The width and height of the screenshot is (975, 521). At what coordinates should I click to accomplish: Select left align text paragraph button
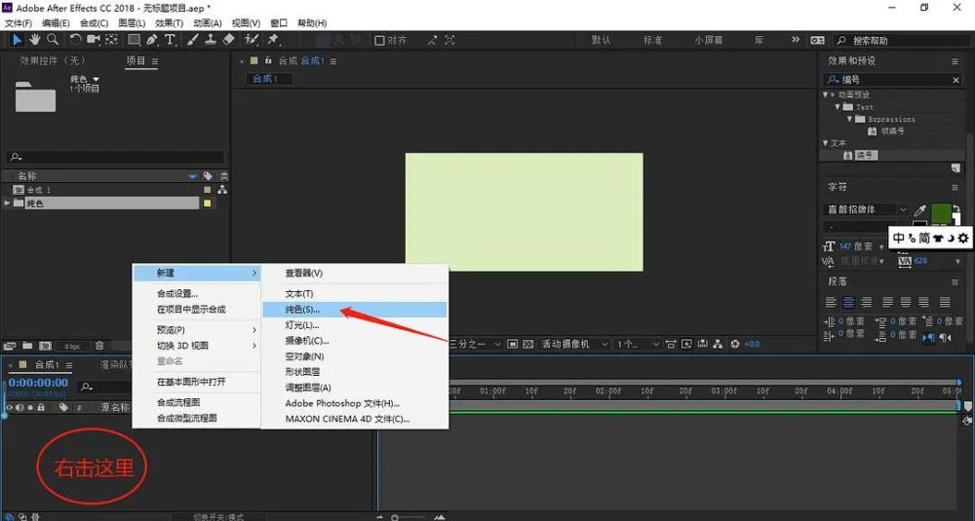[x=831, y=303]
